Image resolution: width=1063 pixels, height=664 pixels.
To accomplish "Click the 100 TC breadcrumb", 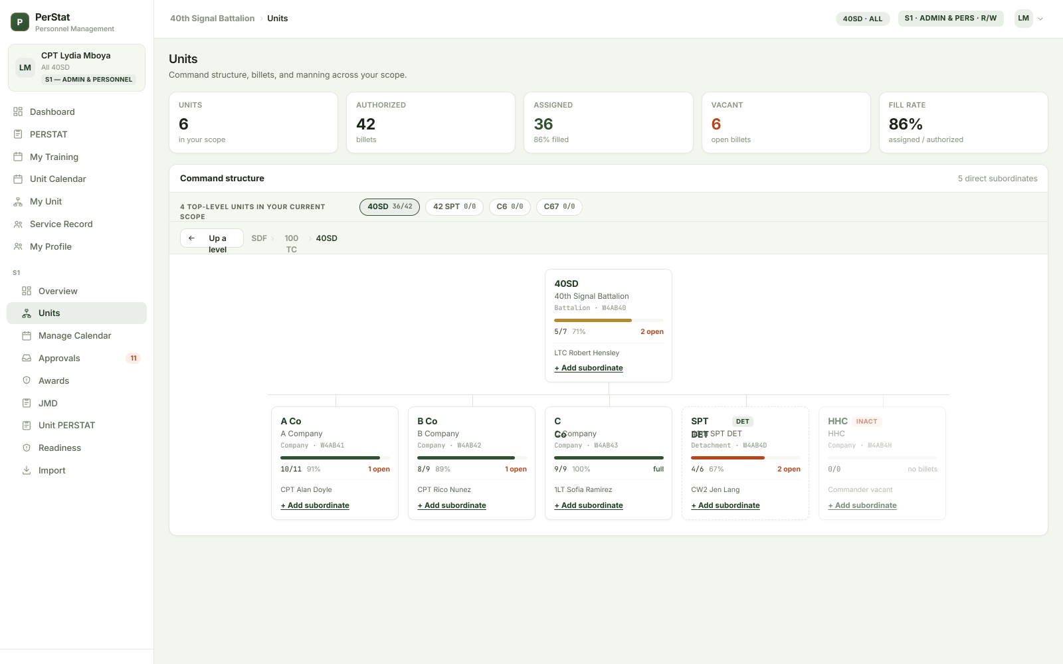I will tap(292, 244).
